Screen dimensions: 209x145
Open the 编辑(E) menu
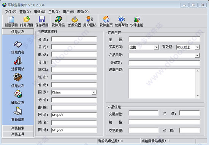click(40, 12)
